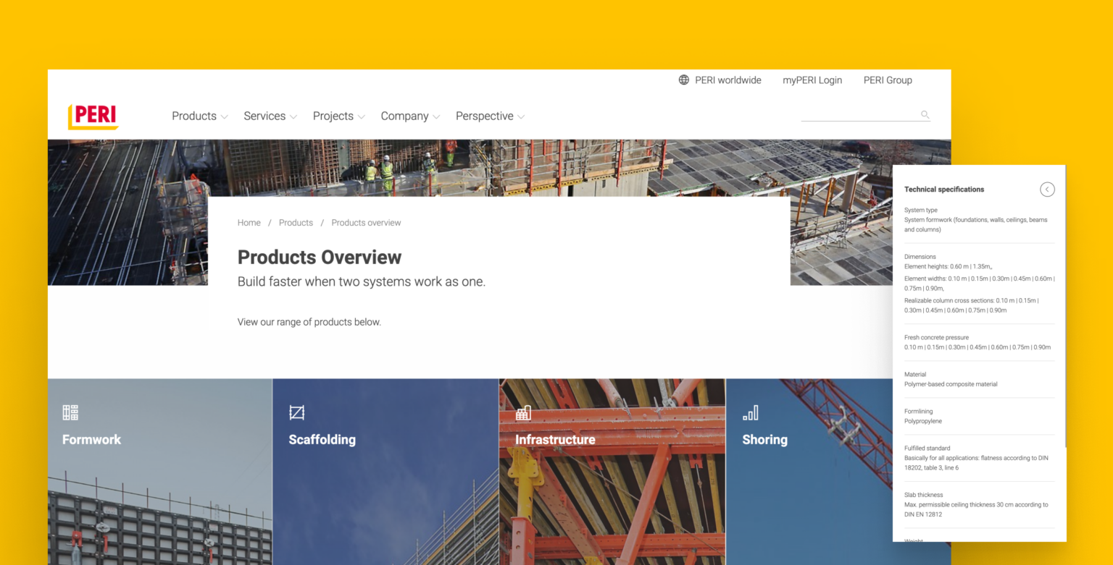1113x565 pixels.
Task: Click the Home breadcrumb link
Action: click(x=249, y=223)
